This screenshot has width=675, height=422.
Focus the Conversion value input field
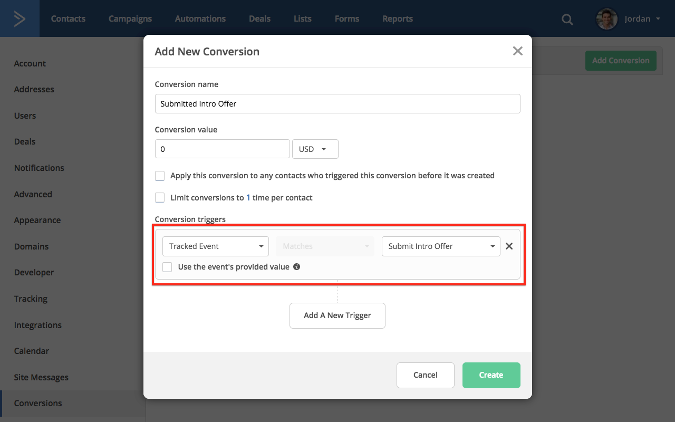coord(222,149)
